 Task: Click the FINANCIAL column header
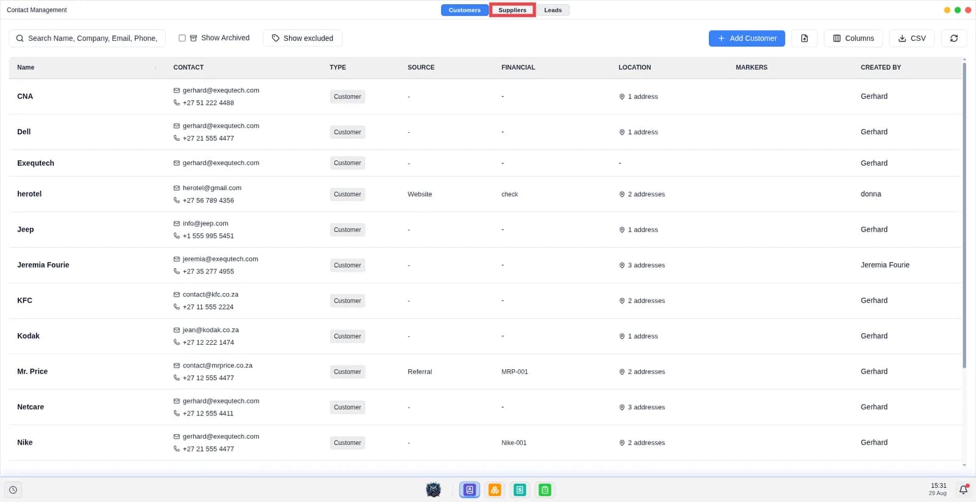(x=518, y=68)
